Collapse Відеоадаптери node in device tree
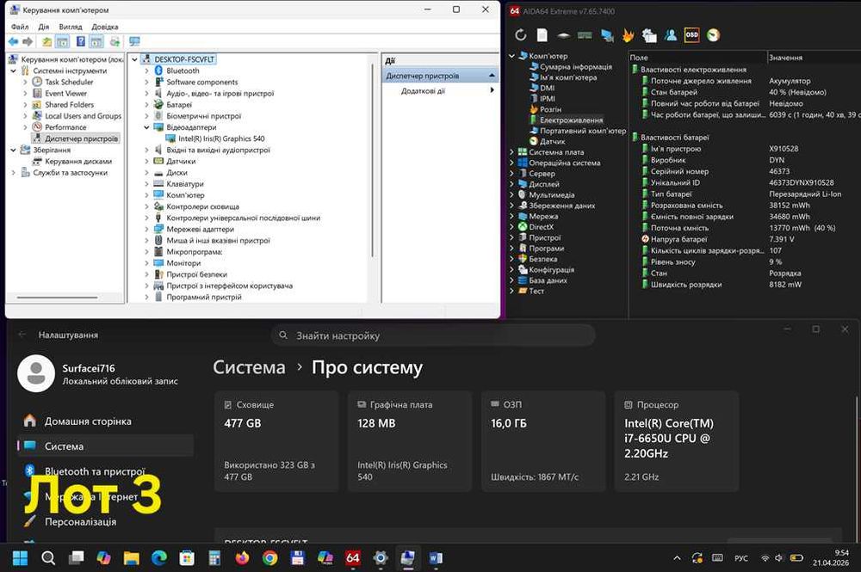 coord(146,127)
